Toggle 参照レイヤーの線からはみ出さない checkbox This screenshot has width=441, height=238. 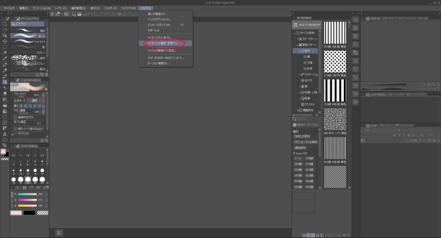[15, 129]
